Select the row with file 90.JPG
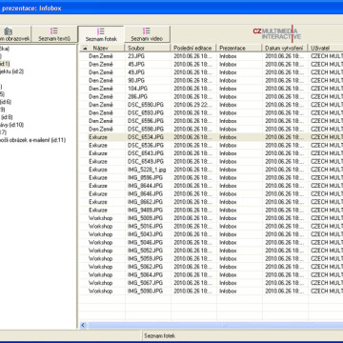Screen dimensions: 343x343 click(x=211, y=80)
